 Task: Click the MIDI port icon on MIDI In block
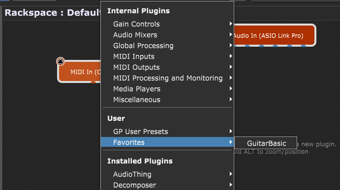pos(61,61)
